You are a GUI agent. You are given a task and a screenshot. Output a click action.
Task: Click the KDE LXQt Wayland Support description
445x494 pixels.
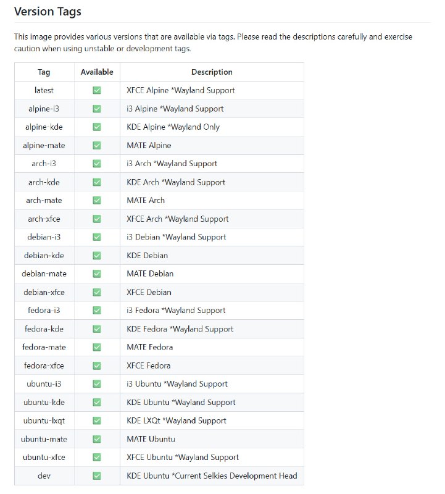[177, 421]
